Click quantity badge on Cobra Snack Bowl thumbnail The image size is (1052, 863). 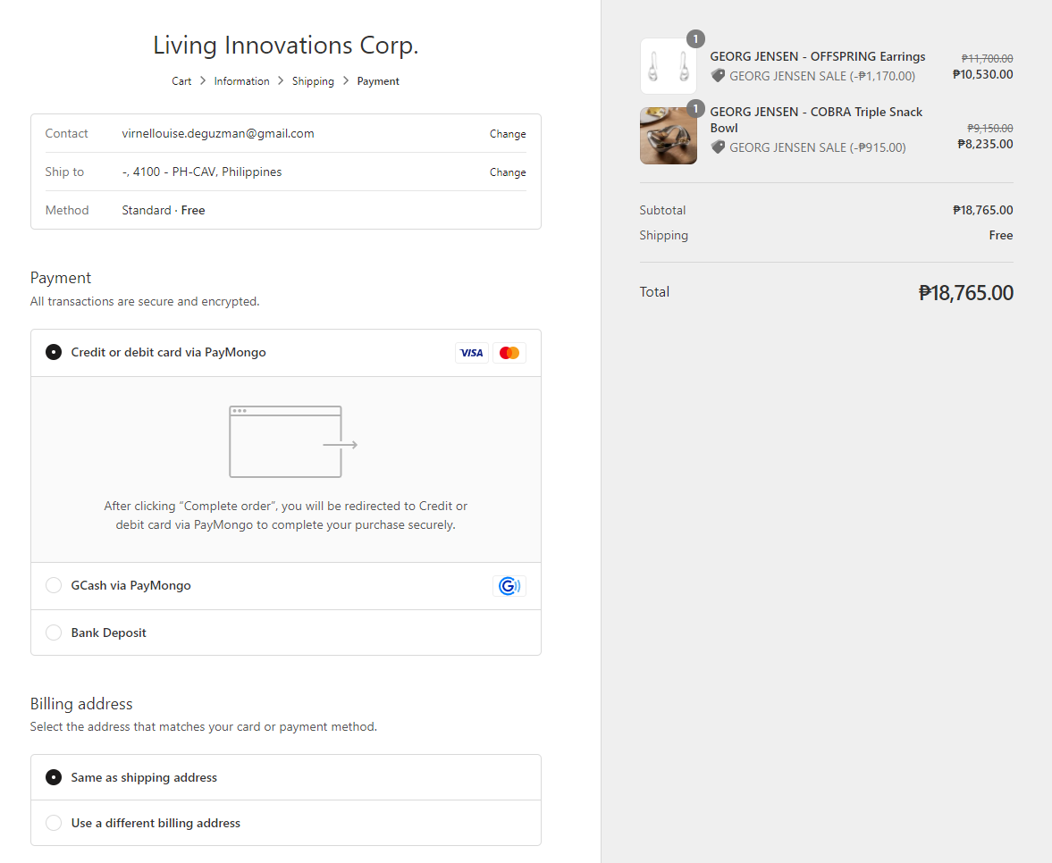(x=695, y=109)
